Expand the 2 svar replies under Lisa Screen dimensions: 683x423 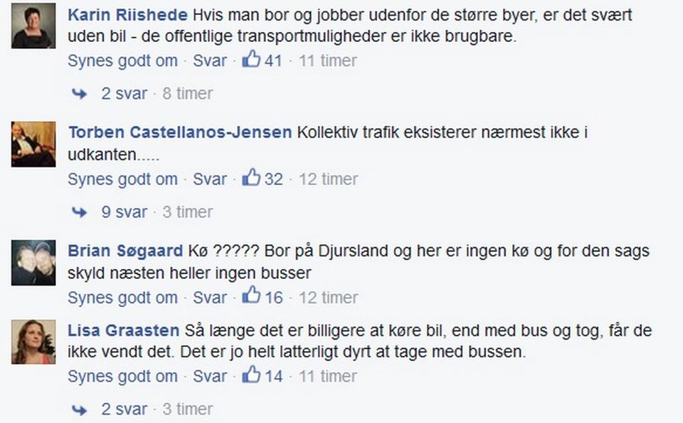124,409
